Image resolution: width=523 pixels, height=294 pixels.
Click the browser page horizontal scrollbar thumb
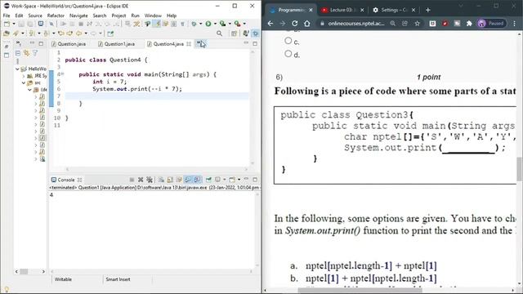click(360, 291)
